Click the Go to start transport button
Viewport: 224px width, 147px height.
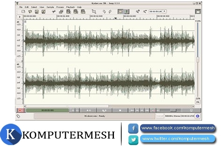click(x=132, y=111)
